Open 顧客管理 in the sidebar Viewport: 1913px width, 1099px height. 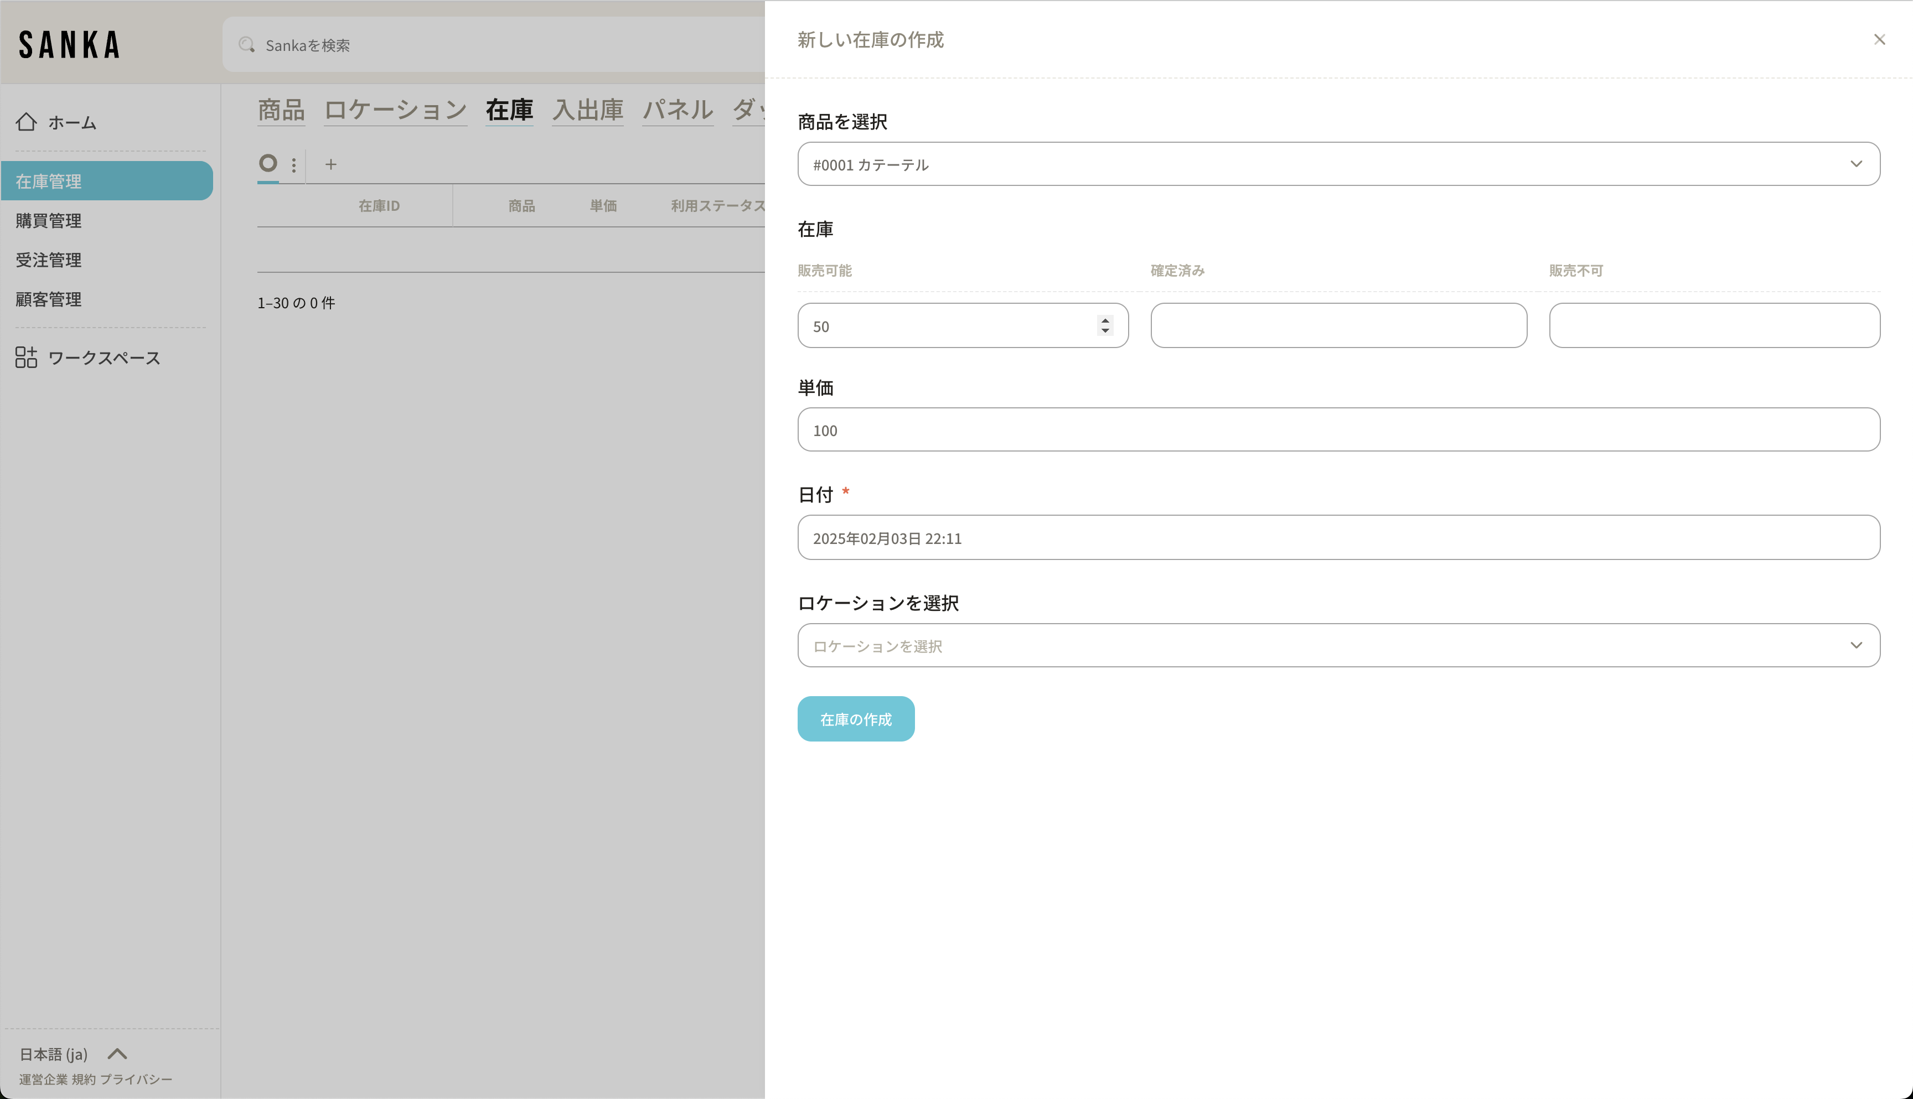pyautogui.click(x=48, y=299)
